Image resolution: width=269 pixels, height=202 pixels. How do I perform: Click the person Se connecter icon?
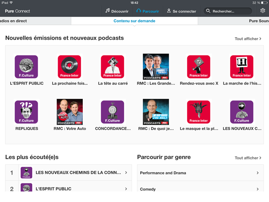169,11
